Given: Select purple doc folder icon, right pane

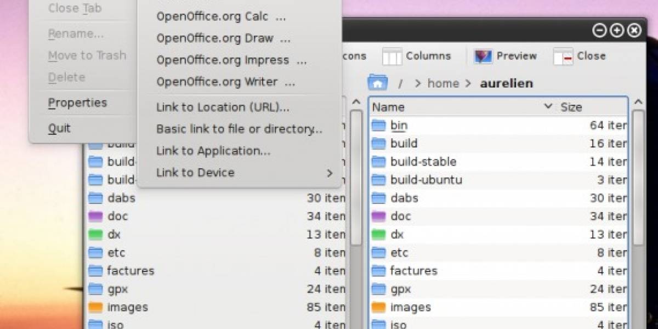Looking at the screenshot, I should [379, 216].
